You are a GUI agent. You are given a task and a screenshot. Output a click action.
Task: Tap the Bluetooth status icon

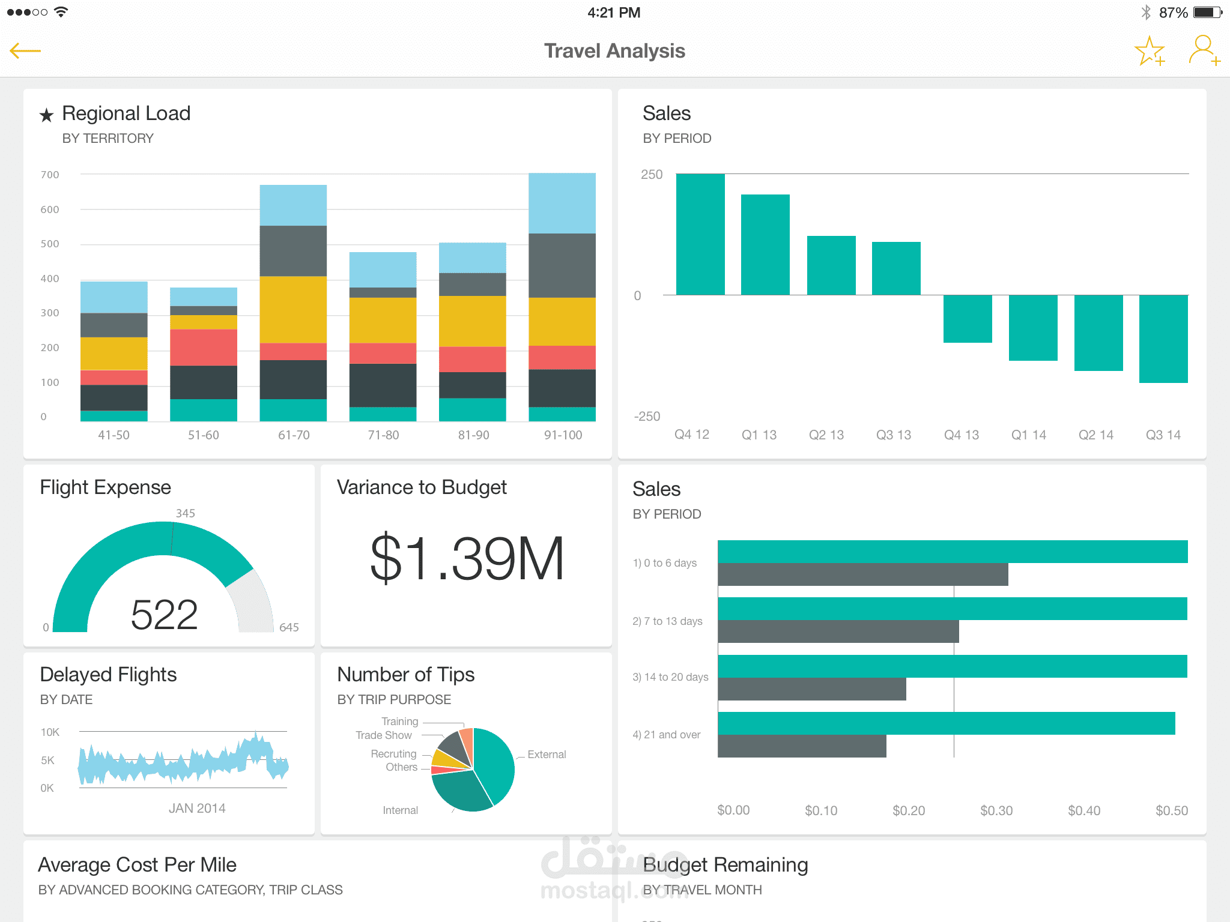tap(1146, 12)
